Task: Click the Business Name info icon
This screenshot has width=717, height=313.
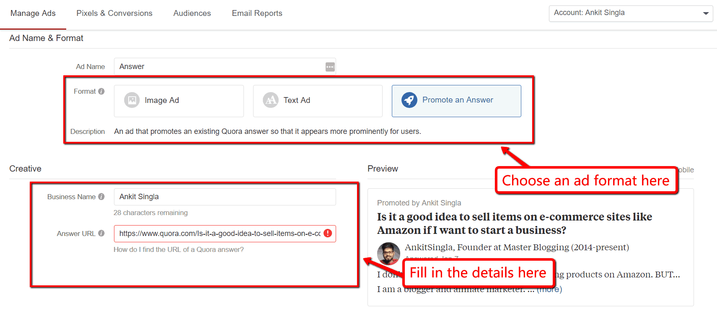Action: [x=101, y=197]
